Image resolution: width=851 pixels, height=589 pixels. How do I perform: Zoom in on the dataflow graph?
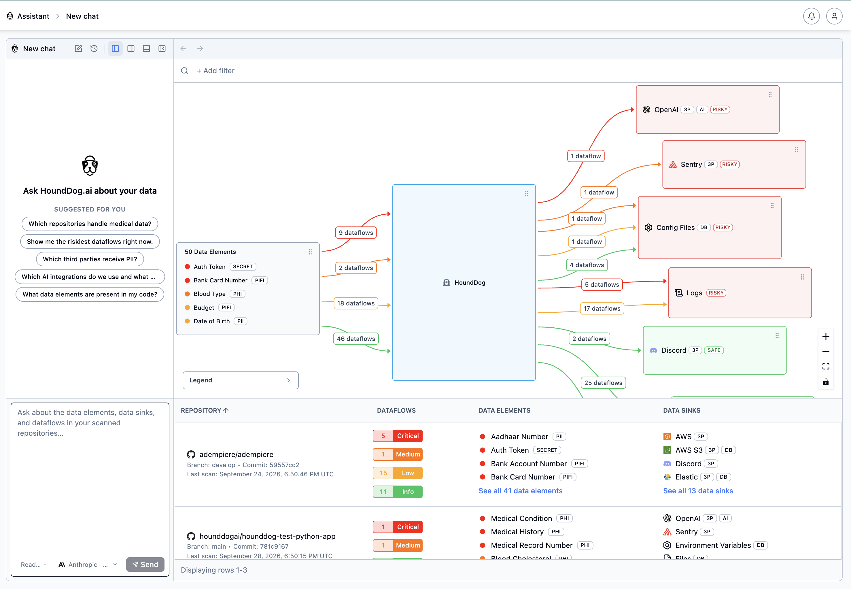(x=826, y=337)
